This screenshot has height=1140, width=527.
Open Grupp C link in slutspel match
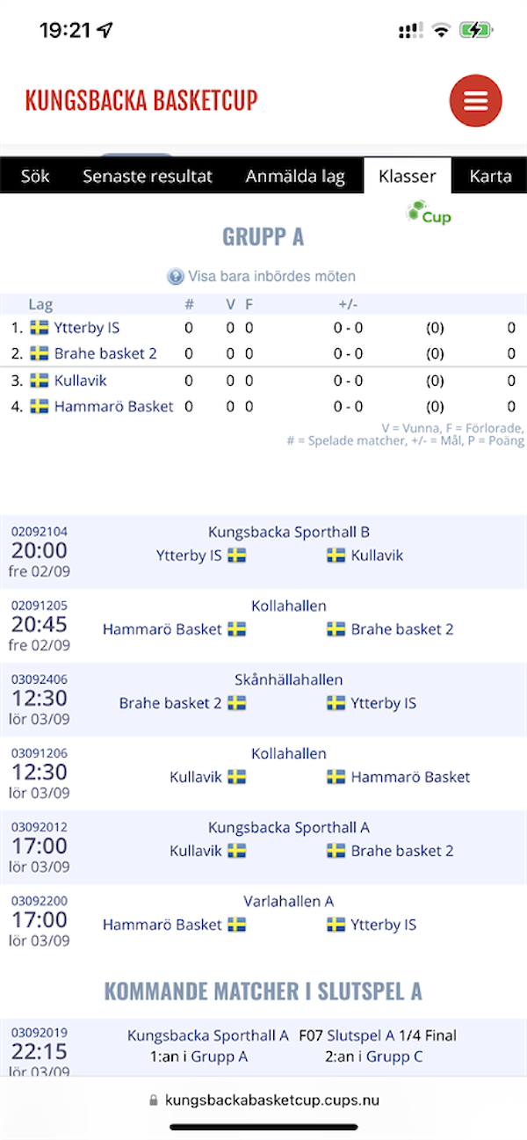(x=394, y=1056)
